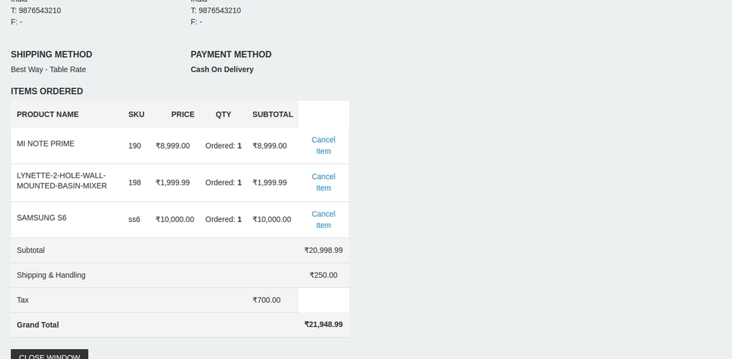Click the Tax amount ₹700.00
Screen dimensions: 732x359
click(267, 300)
